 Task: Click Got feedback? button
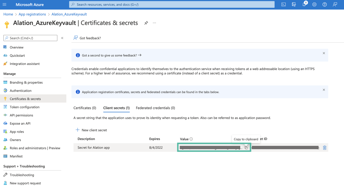pyautogui.click(x=87, y=38)
